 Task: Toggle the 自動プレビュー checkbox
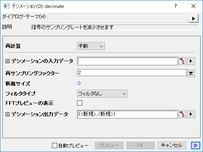(54, 145)
